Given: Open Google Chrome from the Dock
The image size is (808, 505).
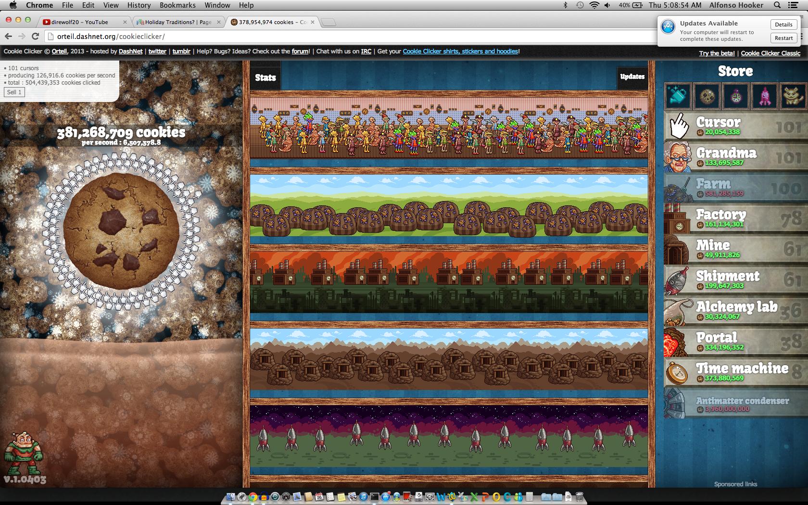Looking at the screenshot, I should [x=253, y=496].
